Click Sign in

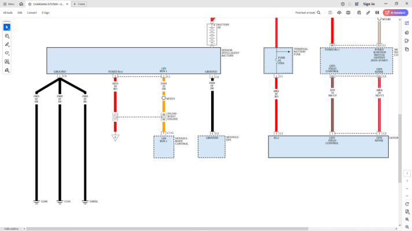coord(369,4)
